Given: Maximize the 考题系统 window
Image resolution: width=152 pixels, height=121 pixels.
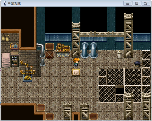Looking at the screenshot, I should [137, 4].
